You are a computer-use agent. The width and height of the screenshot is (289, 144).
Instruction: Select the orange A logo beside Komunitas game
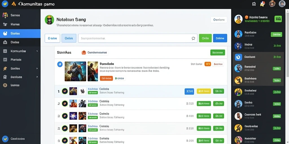coord(14,4)
